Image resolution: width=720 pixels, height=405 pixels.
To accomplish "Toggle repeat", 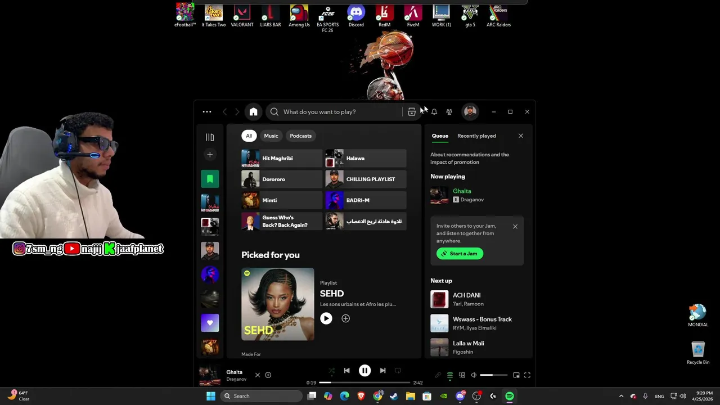I will click(x=398, y=371).
